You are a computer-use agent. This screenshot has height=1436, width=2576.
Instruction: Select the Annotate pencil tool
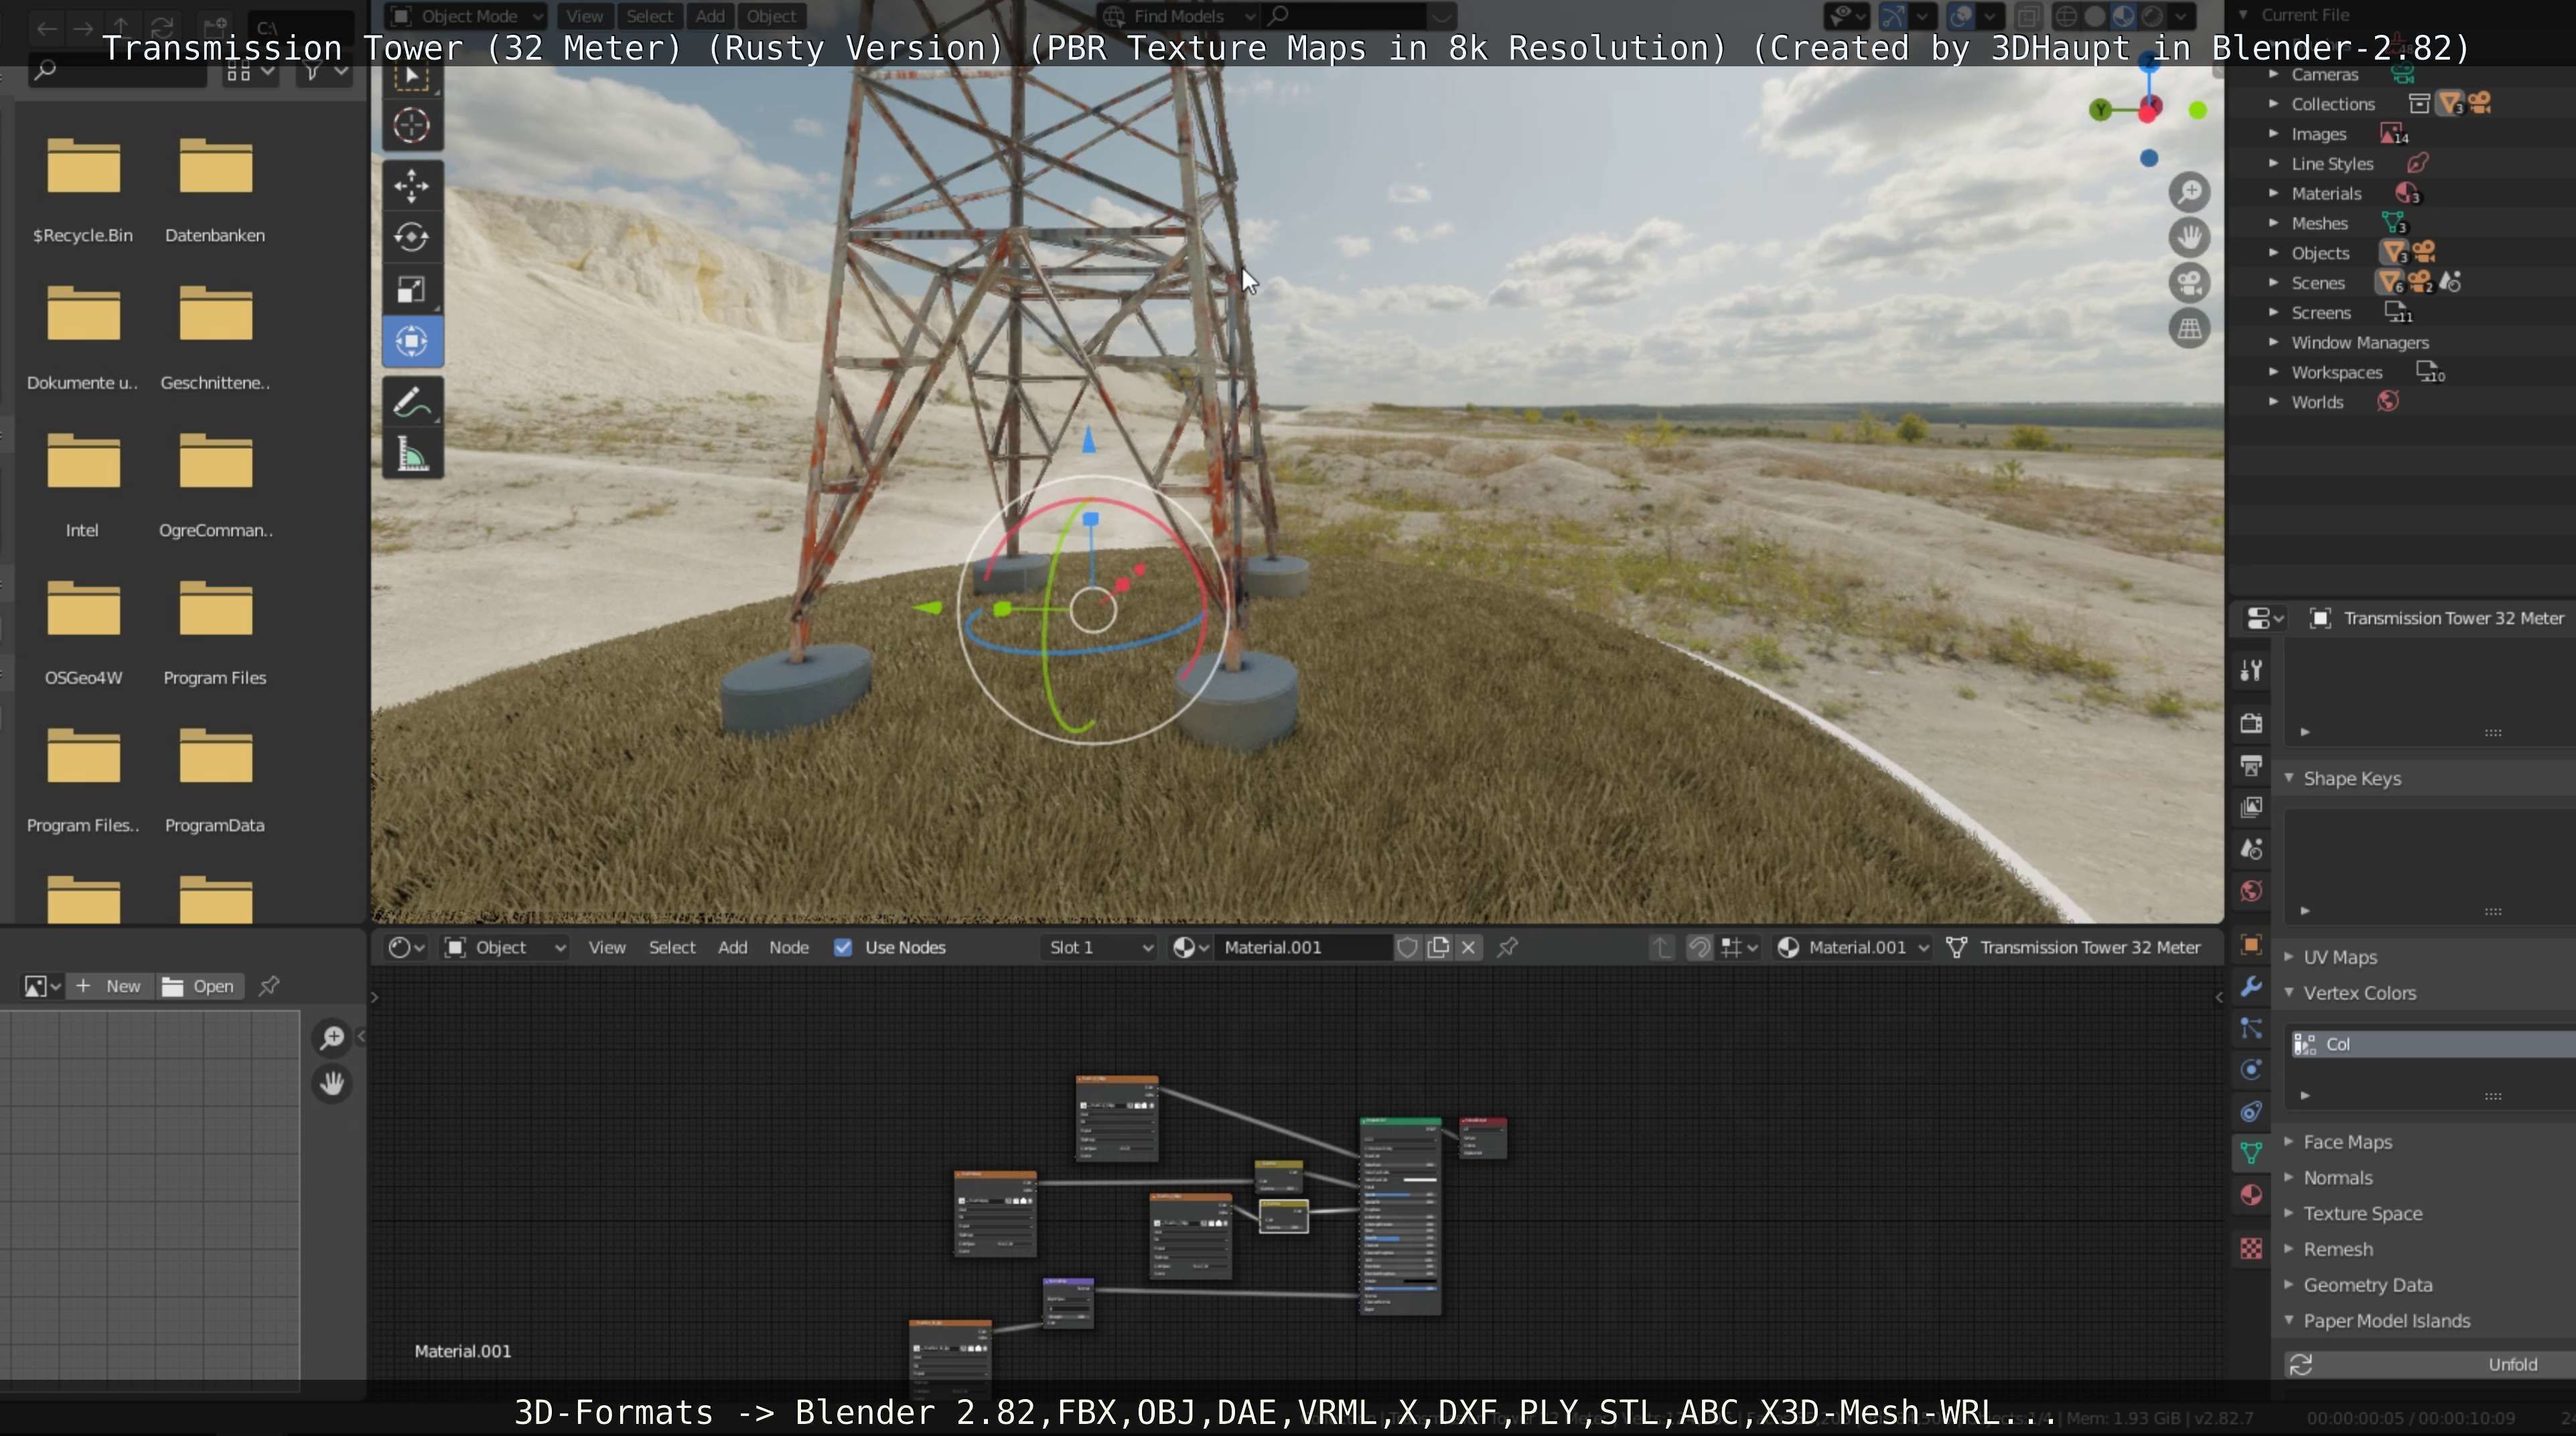pyautogui.click(x=411, y=403)
